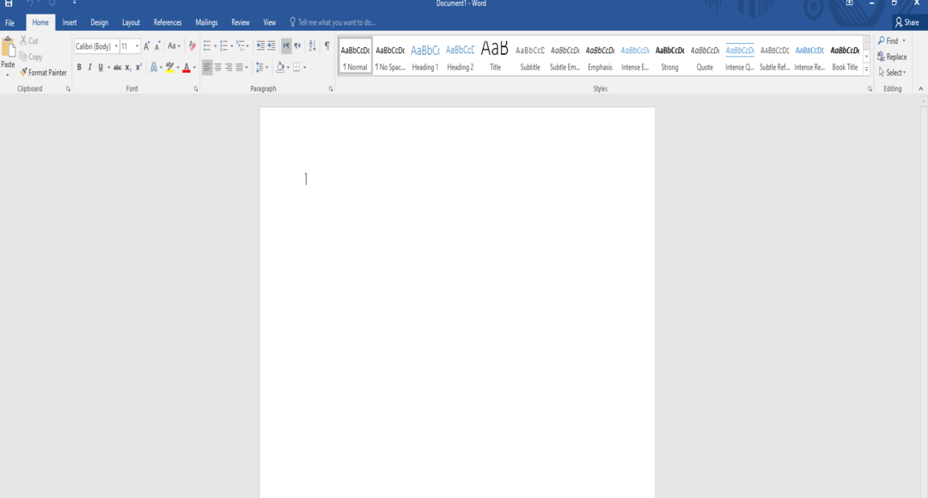Toggle Show/Hide paragraph marks
The image size is (928, 498).
(327, 46)
